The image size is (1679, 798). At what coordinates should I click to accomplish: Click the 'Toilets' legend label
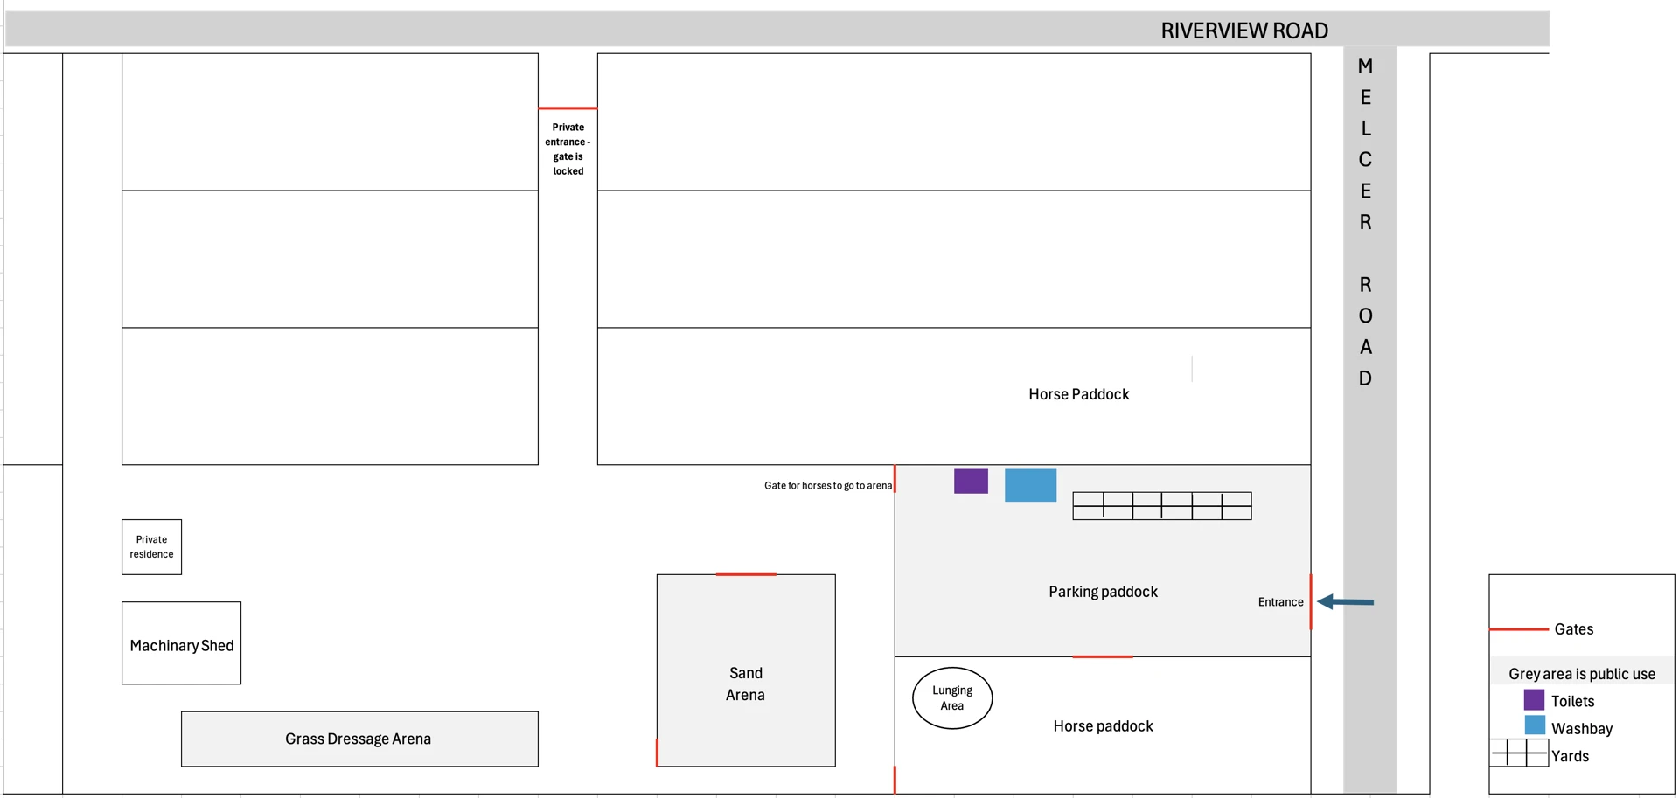(x=1572, y=701)
